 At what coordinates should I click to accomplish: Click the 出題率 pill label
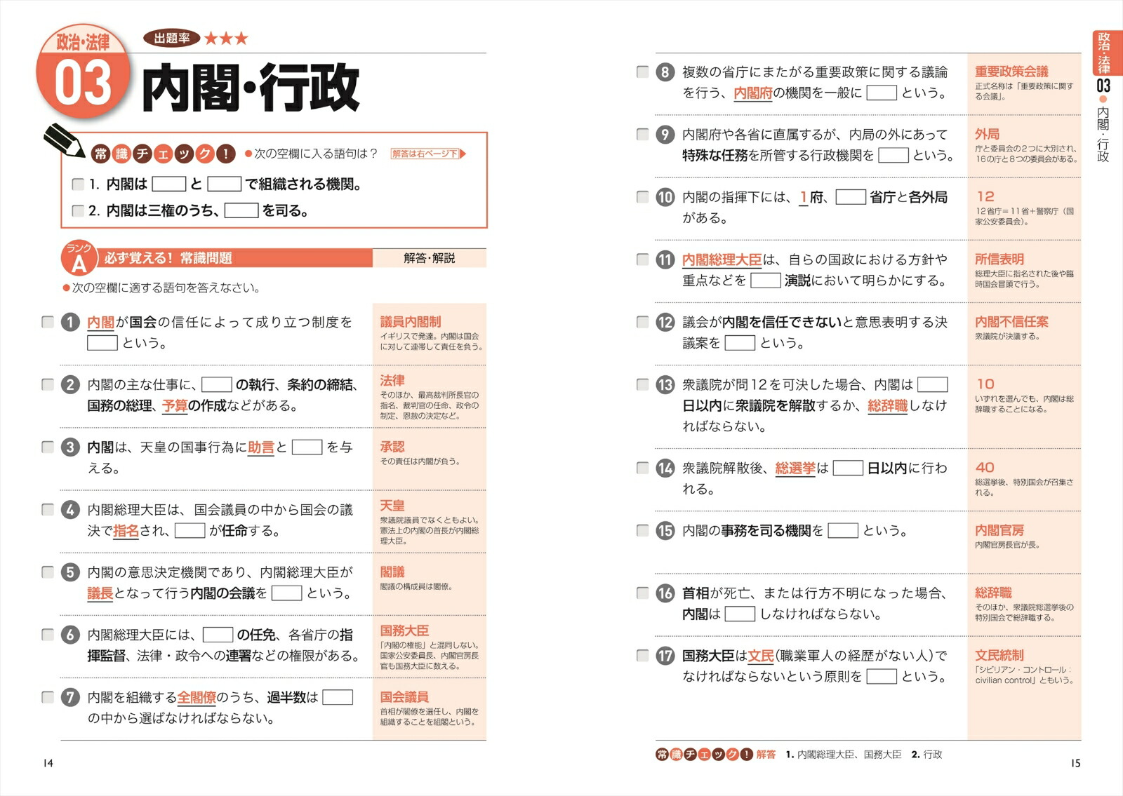point(171,39)
